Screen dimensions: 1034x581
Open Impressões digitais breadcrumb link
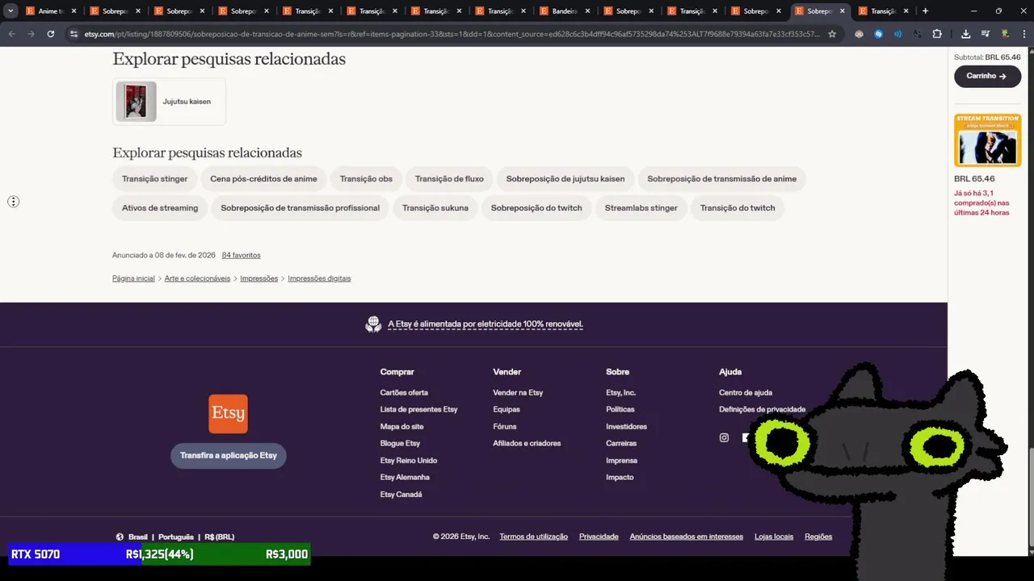click(x=319, y=278)
